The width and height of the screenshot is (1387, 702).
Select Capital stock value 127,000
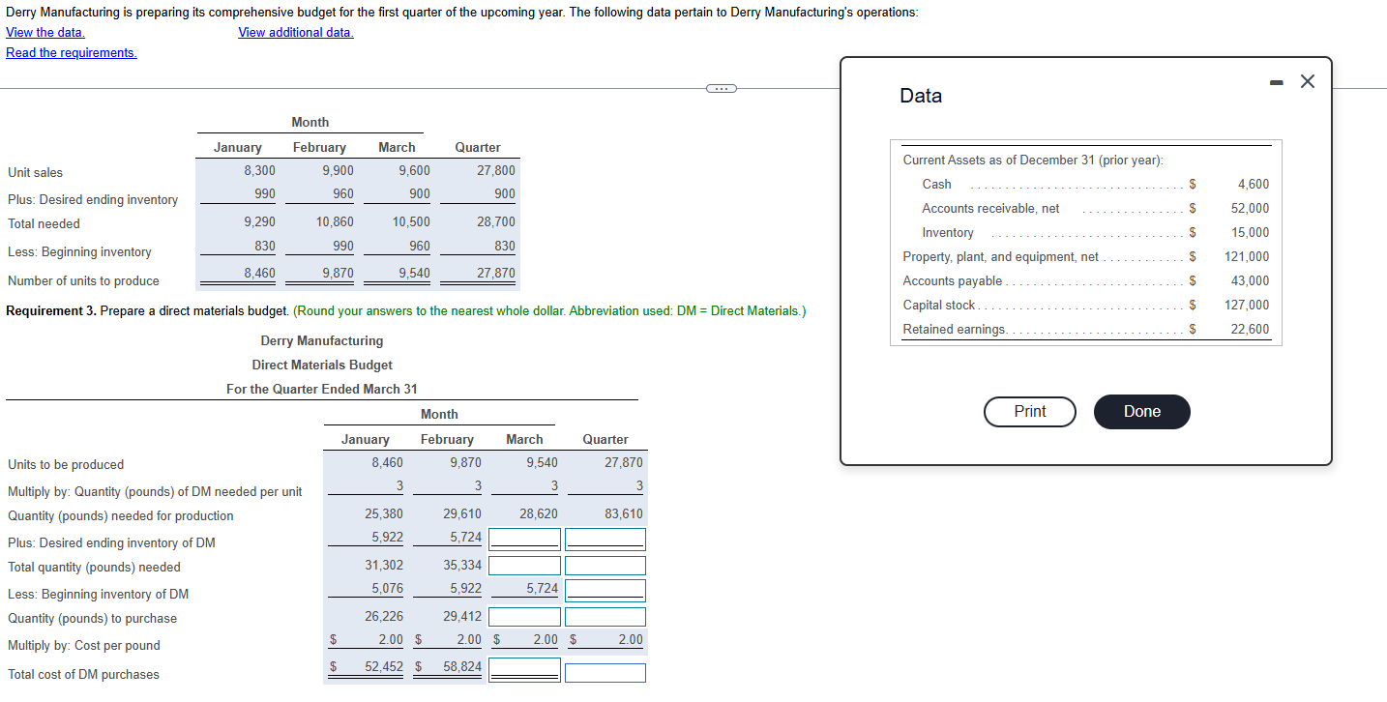point(1247,305)
